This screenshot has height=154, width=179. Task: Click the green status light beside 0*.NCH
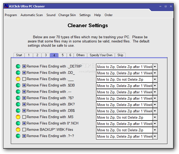point(18,123)
